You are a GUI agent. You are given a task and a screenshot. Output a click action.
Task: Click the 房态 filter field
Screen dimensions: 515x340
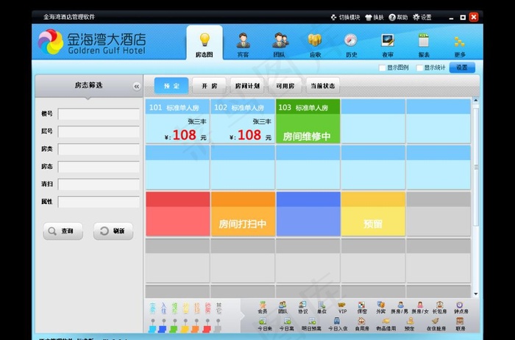[x=99, y=167]
